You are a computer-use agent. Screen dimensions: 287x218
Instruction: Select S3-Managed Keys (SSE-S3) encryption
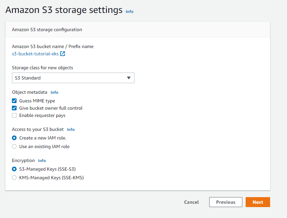(14, 169)
